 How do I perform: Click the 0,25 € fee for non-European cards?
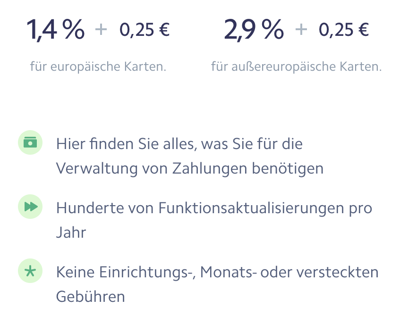click(x=344, y=30)
